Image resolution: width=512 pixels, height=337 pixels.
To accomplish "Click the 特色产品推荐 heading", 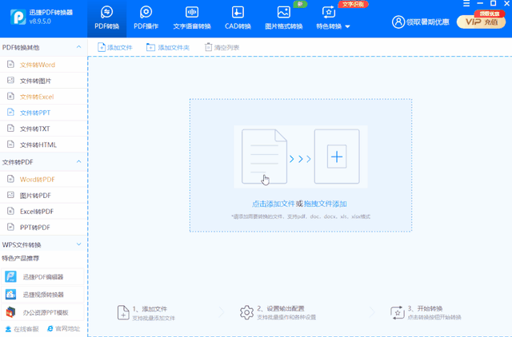I will [x=21, y=259].
